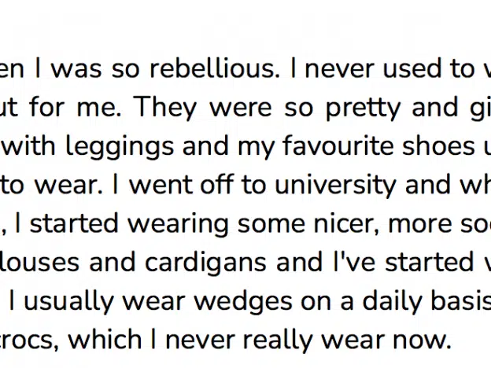Click the word "university" in the paragraph
491x368 pixels.
pos(336,186)
